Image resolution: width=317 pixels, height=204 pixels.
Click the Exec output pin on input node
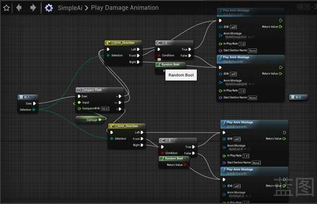tap(34, 103)
